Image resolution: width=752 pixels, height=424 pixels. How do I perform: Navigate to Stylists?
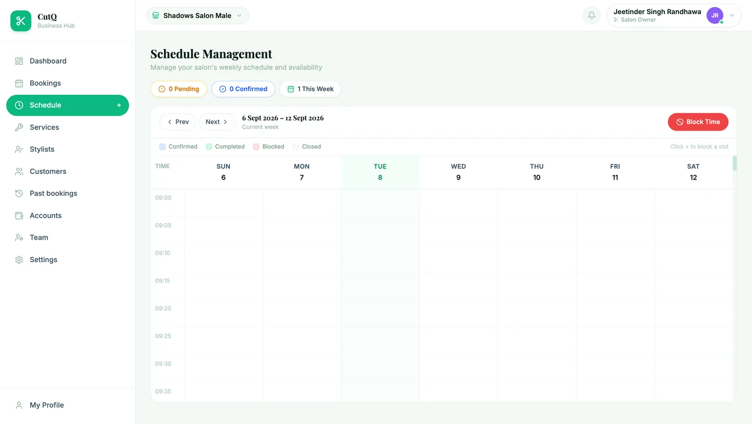(67, 149)
